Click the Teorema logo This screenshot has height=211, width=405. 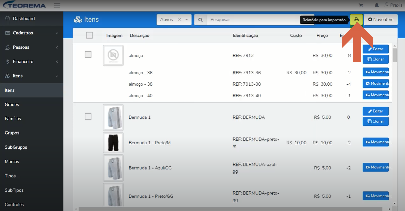tap(24, 5)
